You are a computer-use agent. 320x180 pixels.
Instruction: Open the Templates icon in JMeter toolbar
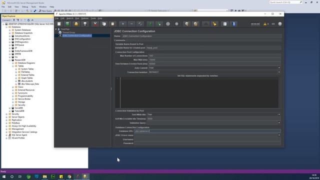(67, 24)
